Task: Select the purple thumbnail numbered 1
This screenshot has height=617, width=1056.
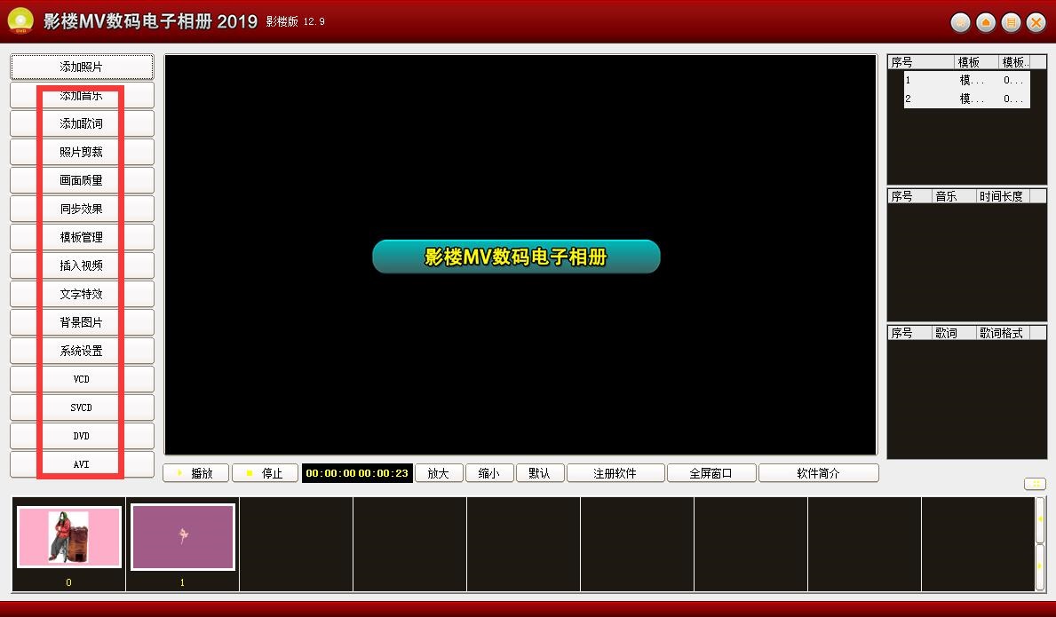Action: 183,537
